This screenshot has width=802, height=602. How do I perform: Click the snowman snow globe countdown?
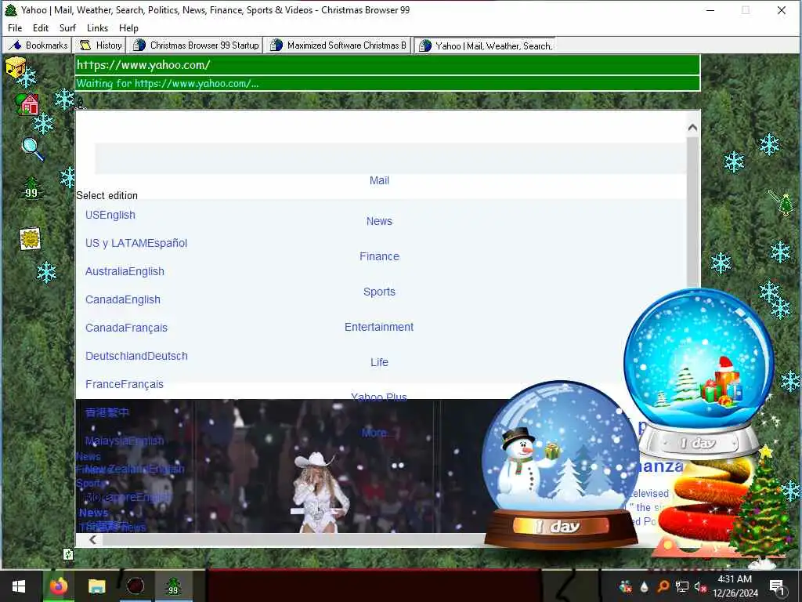[560, 465]
